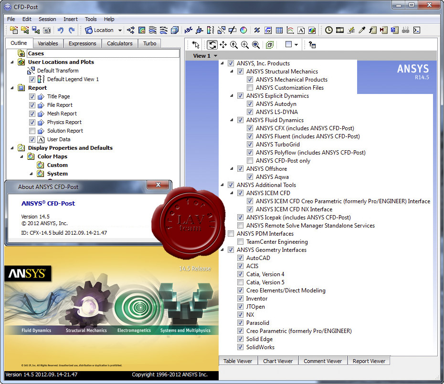
Task: Click the Redo arrow icon
Action: pyautogui.click(x=72, y=30)
